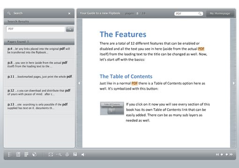Image resolution: width=239 pixels, height=168 pixels.
Task: Jump to the first page
Action: coord(217,154)
